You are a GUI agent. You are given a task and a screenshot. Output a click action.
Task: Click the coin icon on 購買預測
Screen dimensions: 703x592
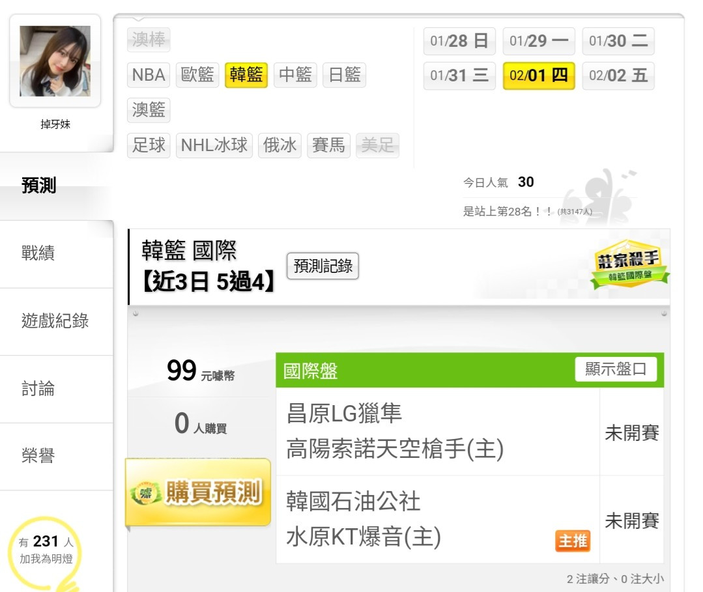click(x=145, y=494)
